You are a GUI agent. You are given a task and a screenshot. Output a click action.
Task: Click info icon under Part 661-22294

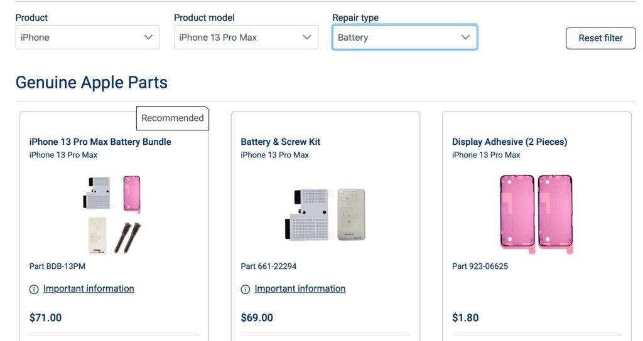click(x=246, y=289)
